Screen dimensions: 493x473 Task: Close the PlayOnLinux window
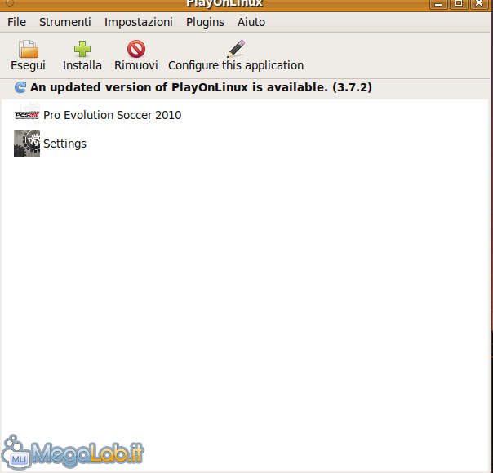pyautogui.click(x=479, y=3)
